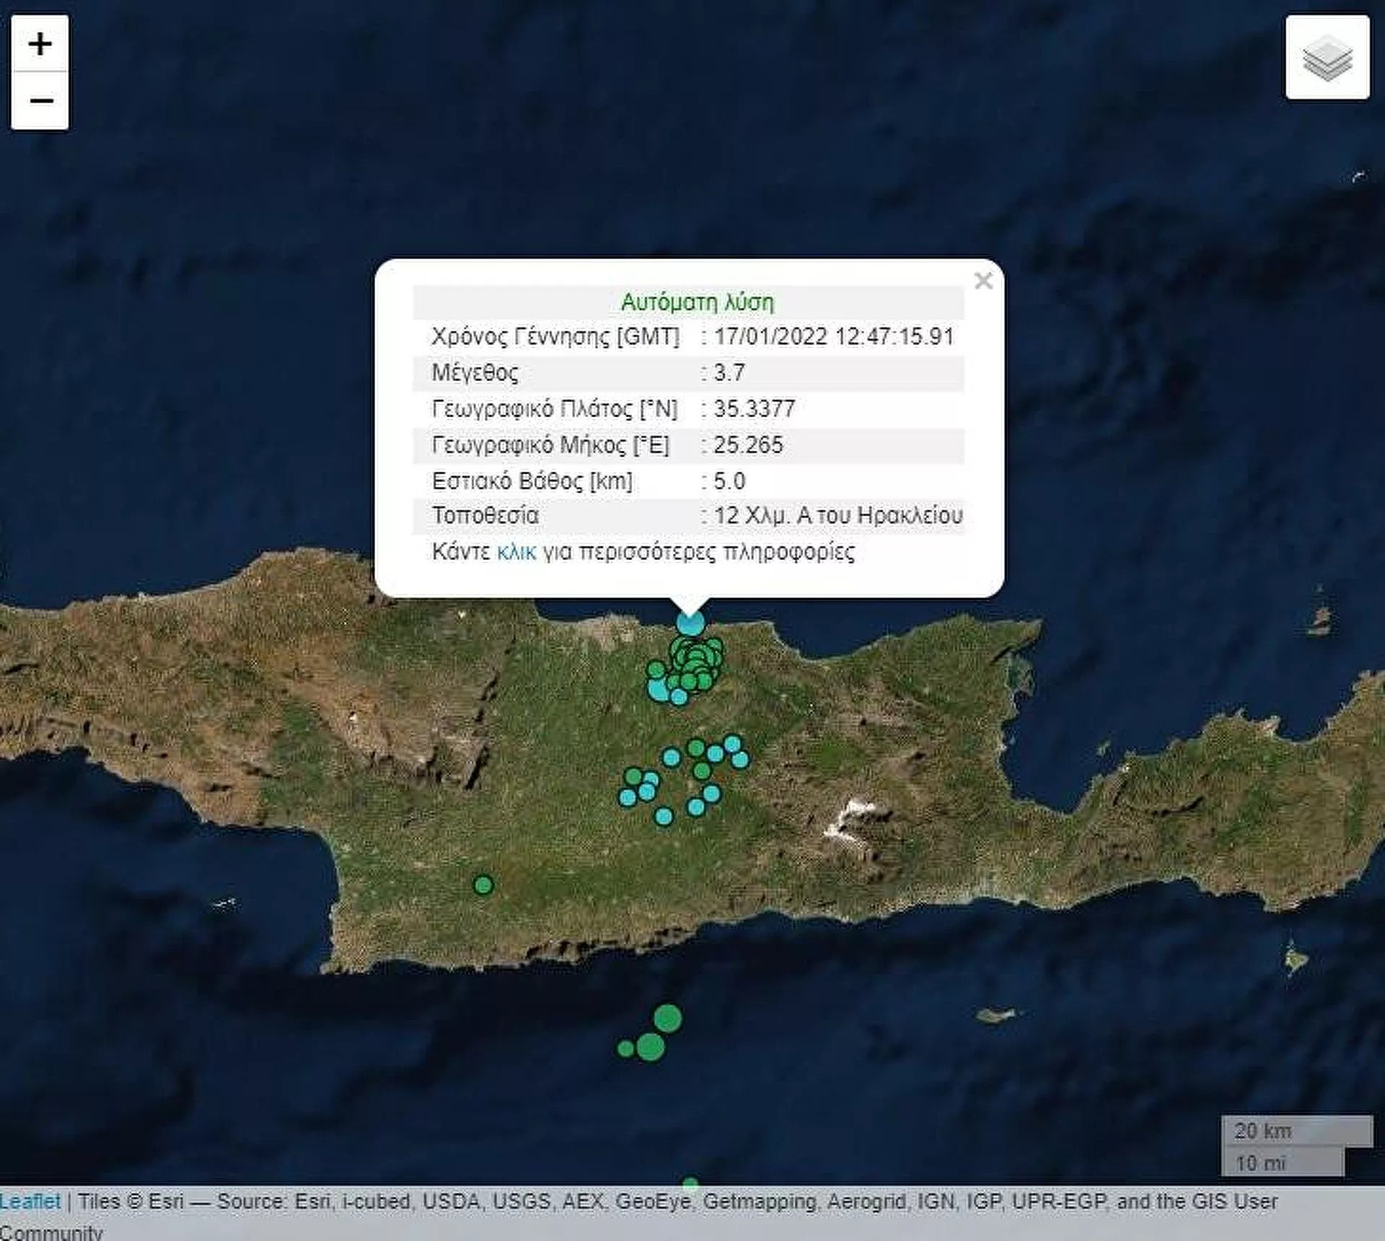Click the smallest green marker offshore south of Crete
The height and width of the screenshot is (1241, 1385).
tap(625, 1048)
